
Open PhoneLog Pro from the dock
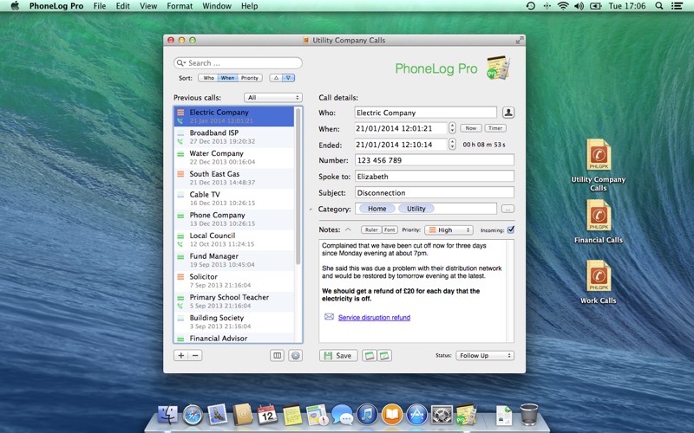466,414
